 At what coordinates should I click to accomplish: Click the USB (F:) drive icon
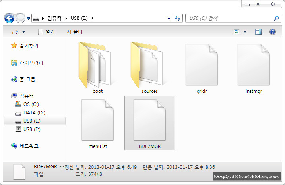(x=18, y=129)
